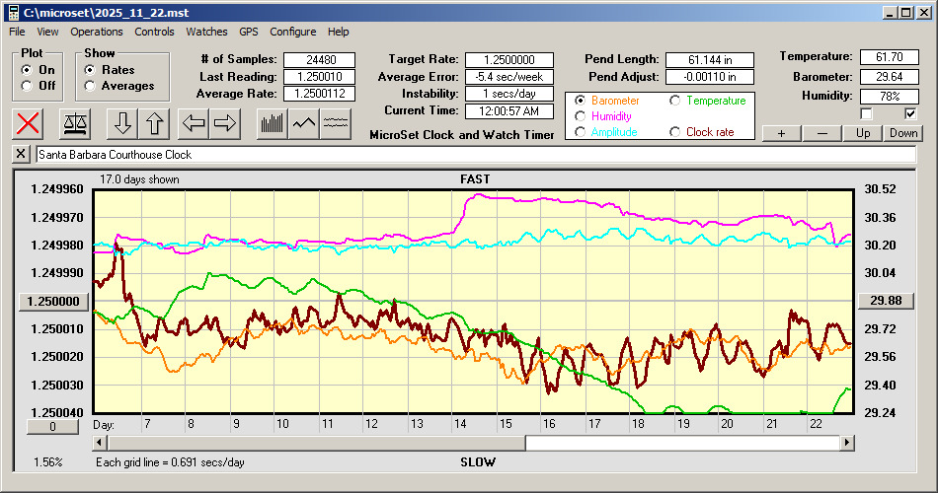Open the Operations menu
The width and height of the screenshot is (938, 493).
pos(97,32)
